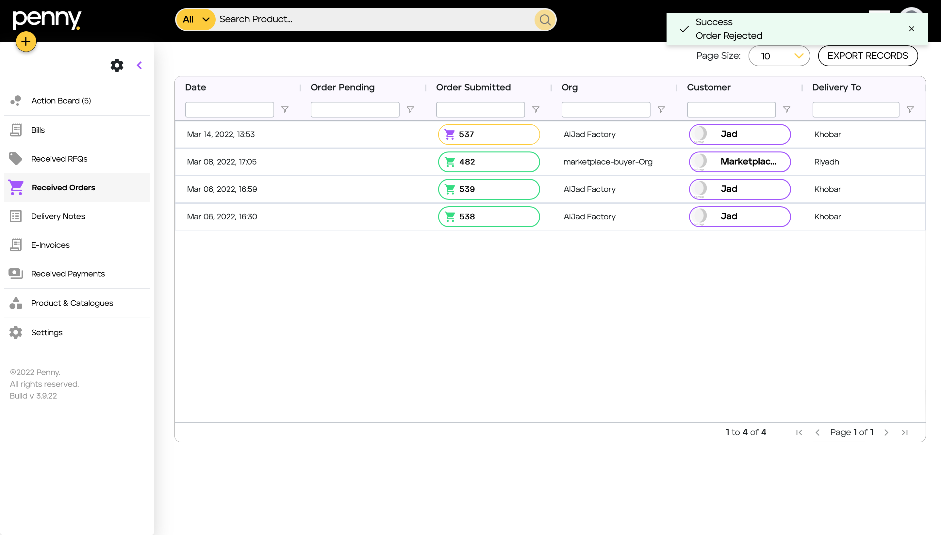
Task: Open the sidebar gear settings icon
Action: [117, 65]
